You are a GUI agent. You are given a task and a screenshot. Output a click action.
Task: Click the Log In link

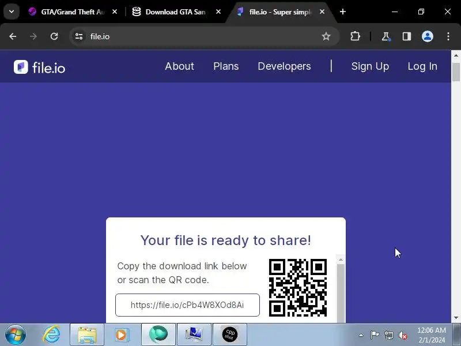422,66
